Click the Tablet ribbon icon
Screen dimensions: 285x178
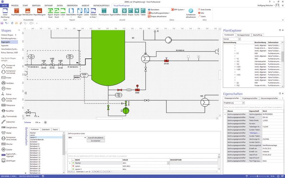[143, 12]
